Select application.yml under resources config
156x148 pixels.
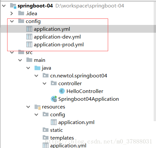tap(76, 122)
